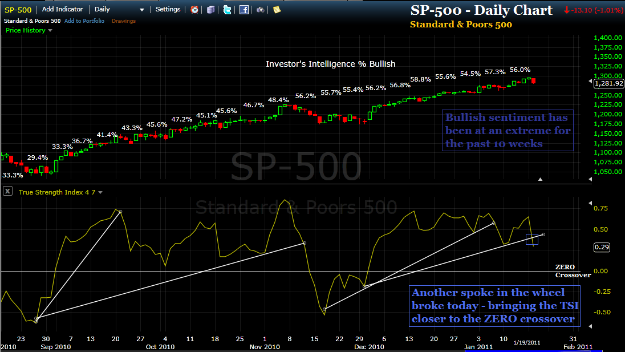Click the database cylinder icon

point(210,10)
